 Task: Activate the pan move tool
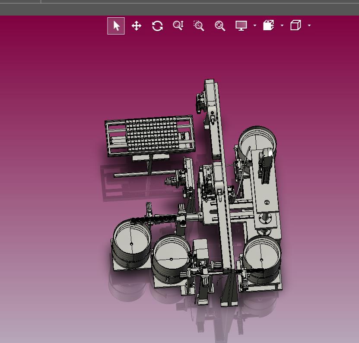click(x=137, y=25)
